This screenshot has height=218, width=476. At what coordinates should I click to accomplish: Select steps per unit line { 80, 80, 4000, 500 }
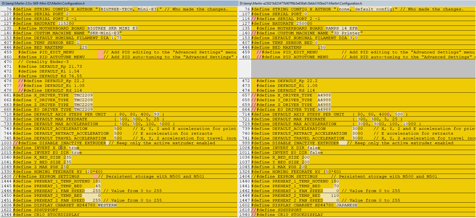pos(357,114)
